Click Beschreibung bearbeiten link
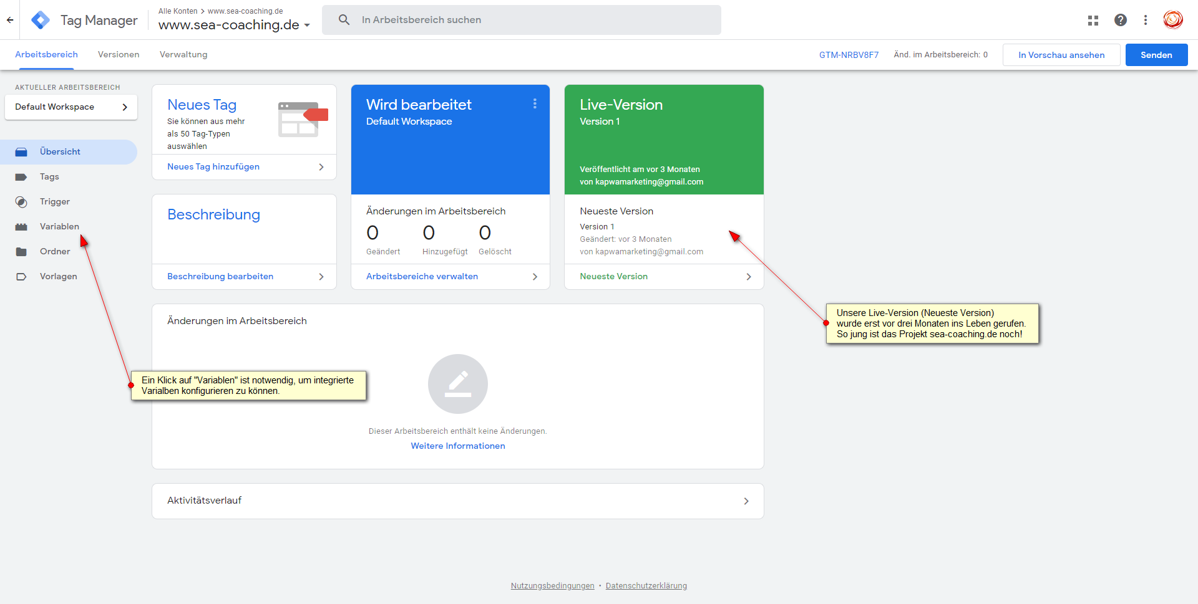Viewport: 1198px width, 604px height. click(x=220, y=277)
